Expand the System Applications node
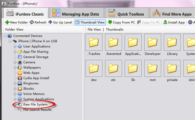Image resolution: width=195 pixels, height=120 pixels. tap(15, 99)
